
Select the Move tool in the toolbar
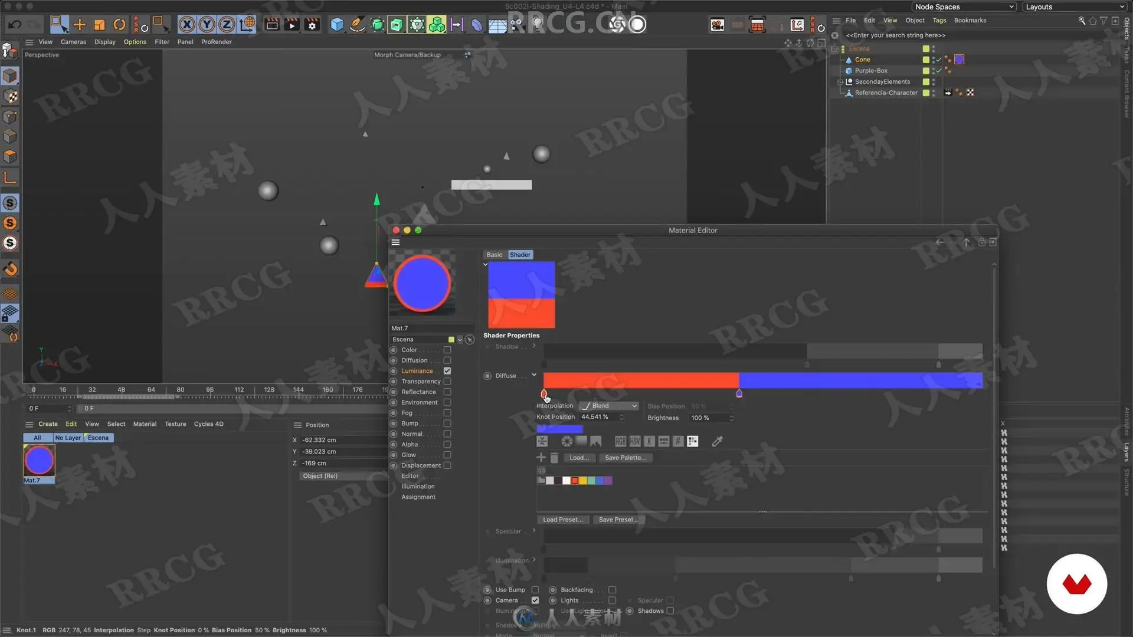click(x=80, y=25)
